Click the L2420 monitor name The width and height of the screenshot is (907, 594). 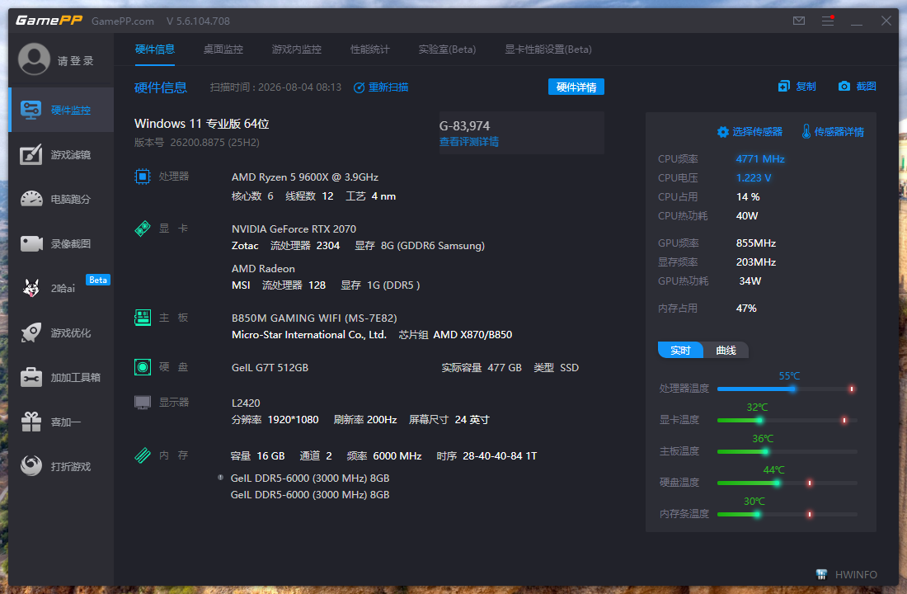pos(246,403)
